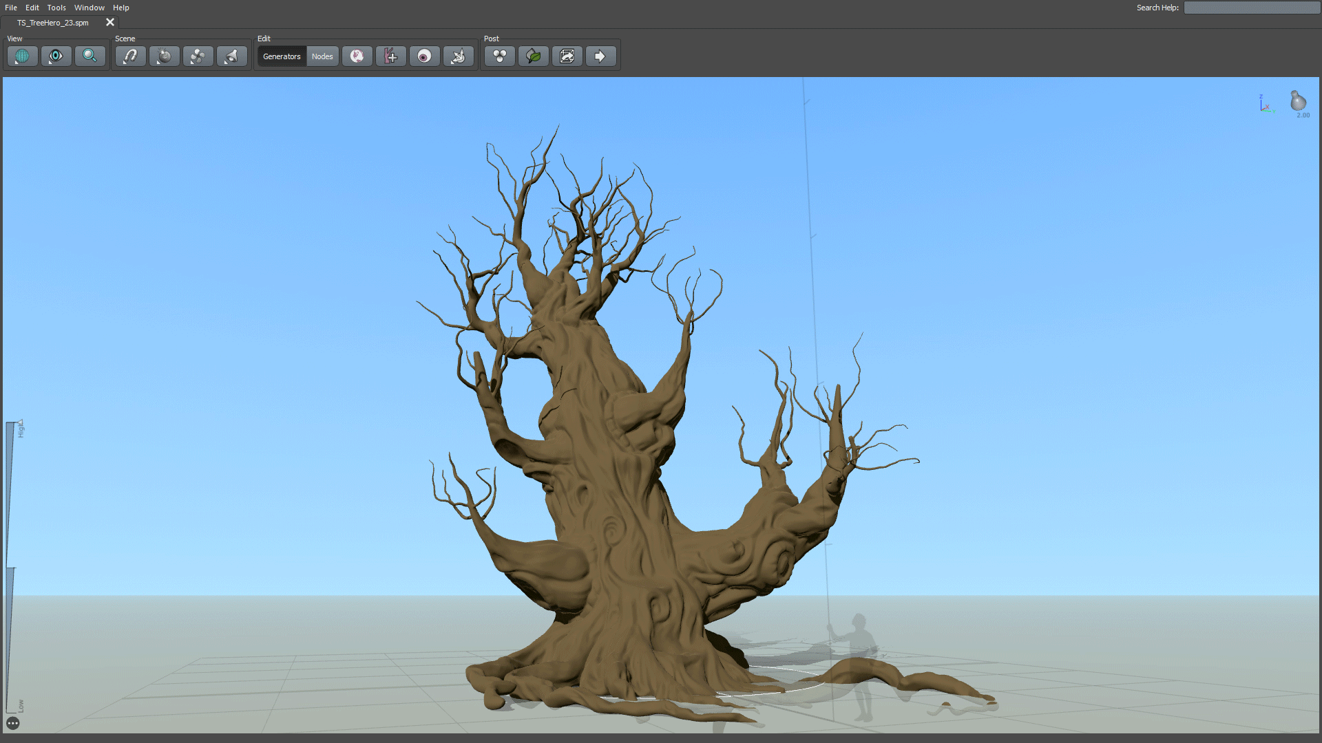Click the magnet force tool in Scene section

pyautogui.click(x=130, y=56)
